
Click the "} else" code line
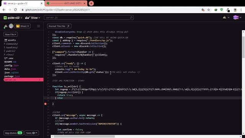[59, 98]
